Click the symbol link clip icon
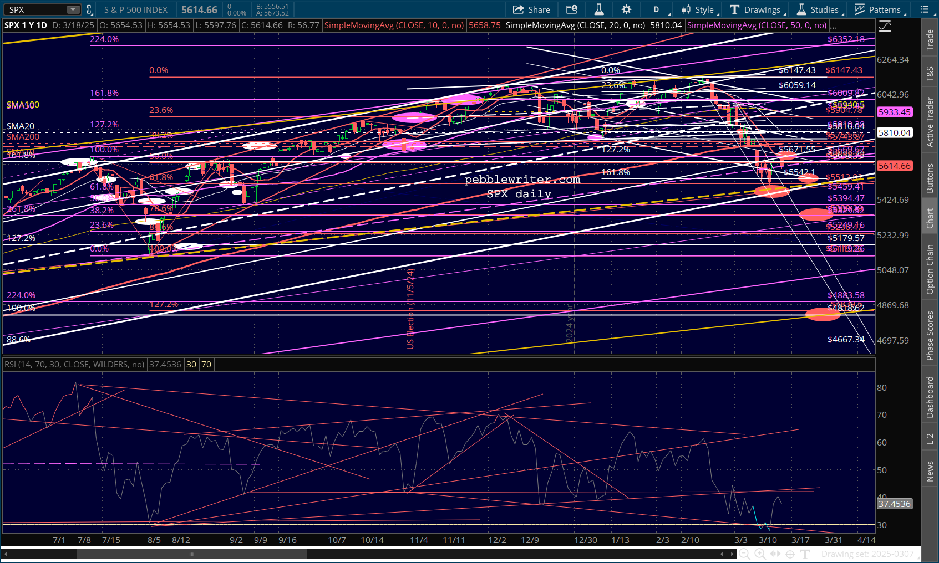 89,9
